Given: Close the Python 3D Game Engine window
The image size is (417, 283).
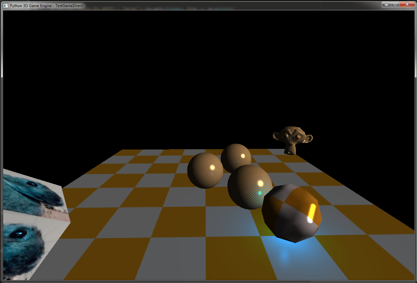Looking at the screenshot, I should [x=406, y=4].
